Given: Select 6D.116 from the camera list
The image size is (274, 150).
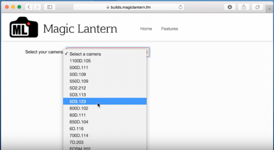Looking at the screenshot, I should point(105,129).
